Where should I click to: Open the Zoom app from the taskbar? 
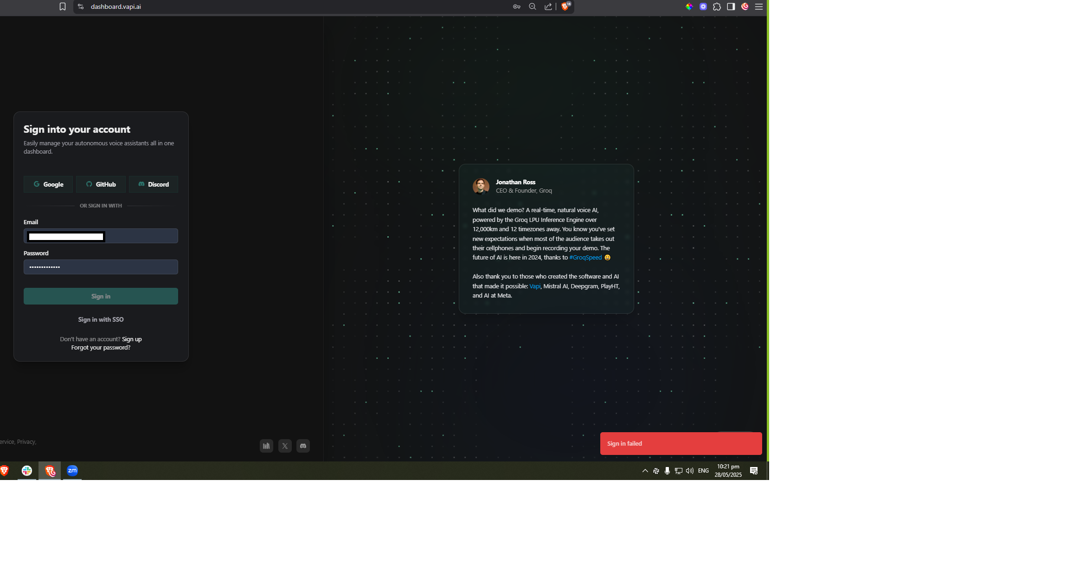(x=72, y=471)
